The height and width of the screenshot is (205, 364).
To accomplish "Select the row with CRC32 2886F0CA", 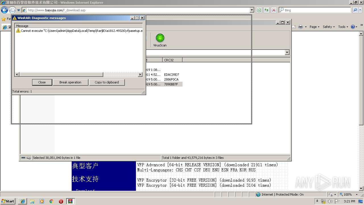I will click(x=171, y=79).
